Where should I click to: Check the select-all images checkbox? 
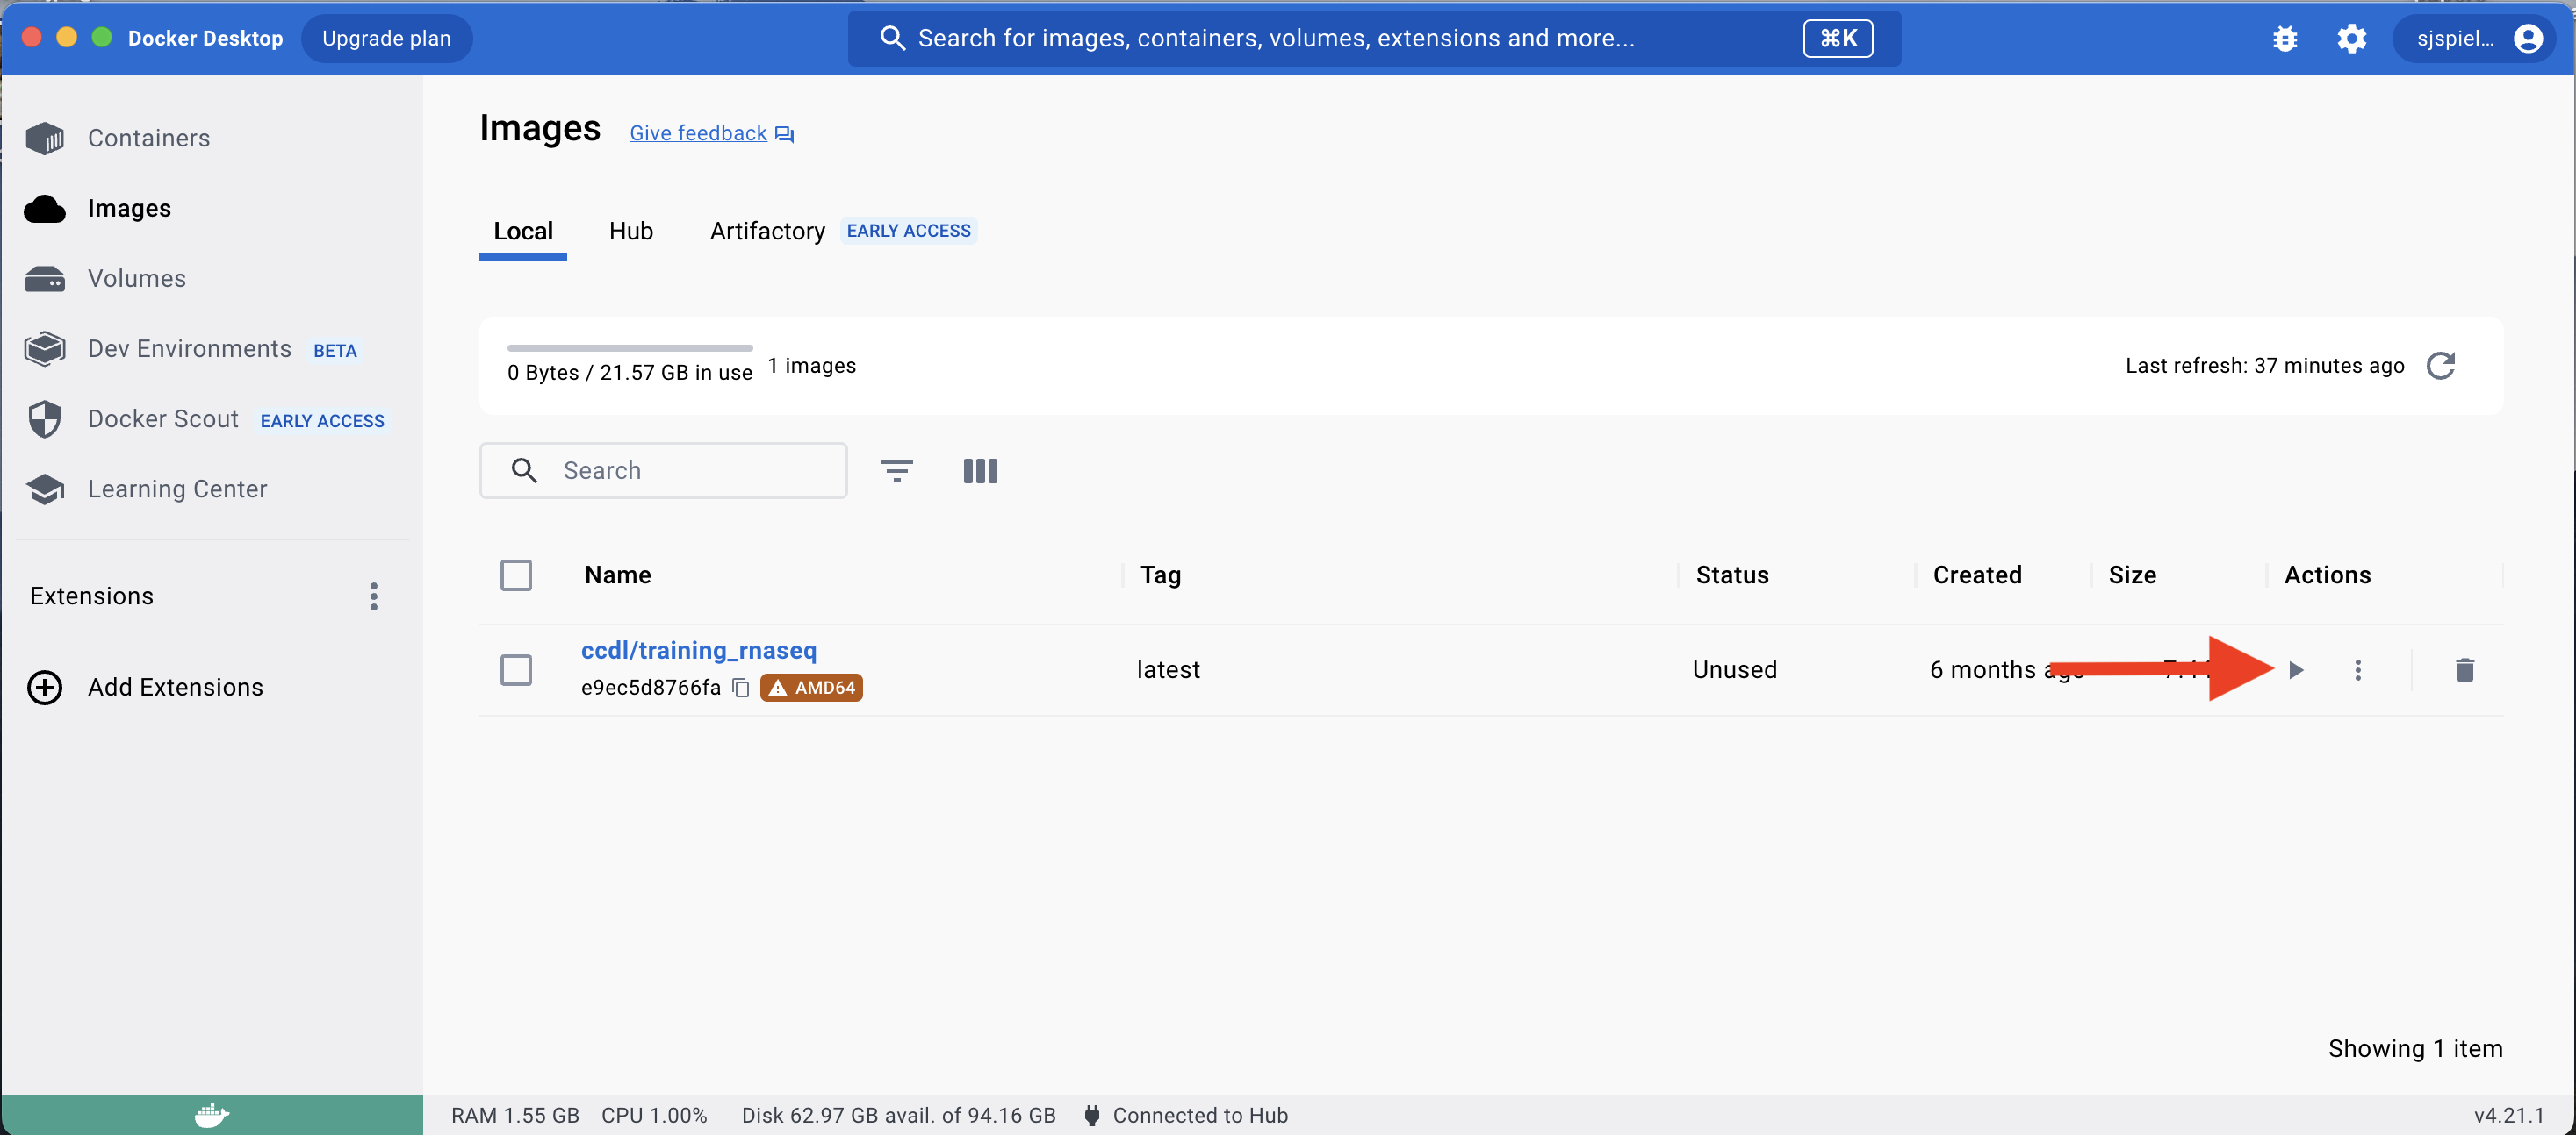click(516, 575)
